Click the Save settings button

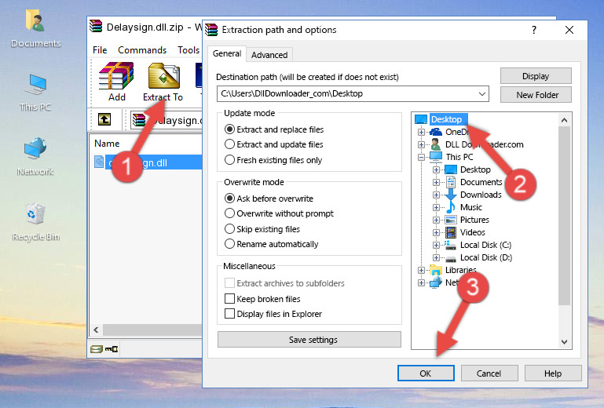[x=309, y=340]
